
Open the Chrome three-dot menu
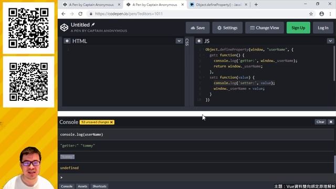tap(330, 14)
